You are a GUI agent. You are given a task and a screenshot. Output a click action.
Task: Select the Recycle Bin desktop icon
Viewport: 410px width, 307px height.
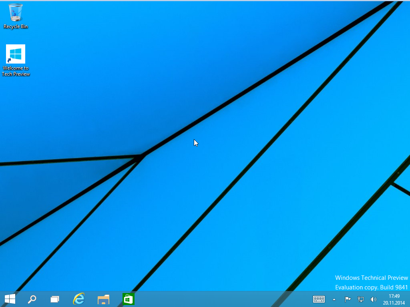click(x=16, y=16)
